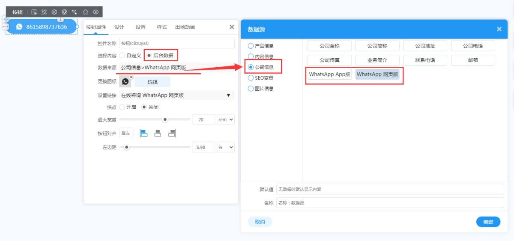The height and width of the screenshot is (241, 514).
Task: Toggle the eye visibility icon in toolbar
Action: (x=96, y=12)
